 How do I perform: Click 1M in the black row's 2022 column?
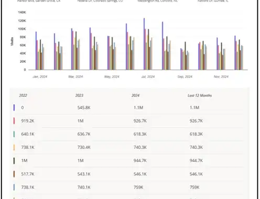24,161
